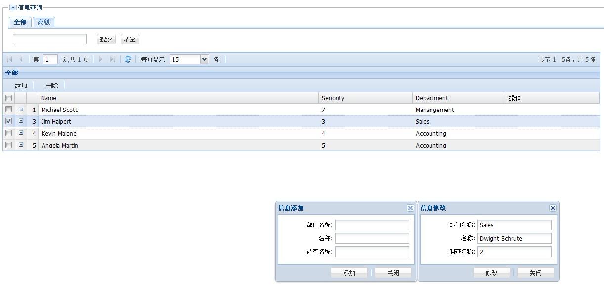Go to last page icon
Image resolution: width=604 pixels, height=297 pixels.
pyautogui.click(x=112, y=59)
